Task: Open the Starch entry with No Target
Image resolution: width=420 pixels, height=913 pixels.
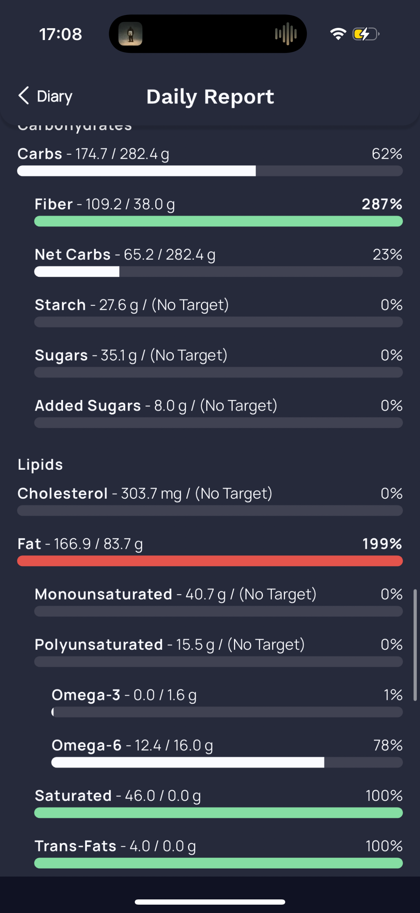Action: 218,312
